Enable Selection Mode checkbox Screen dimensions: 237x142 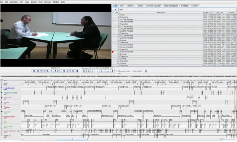pyautogui.click(x=118, y=71)
